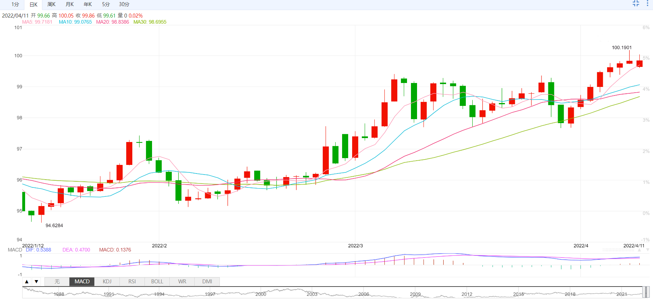Switch to the 1分 chart tab

pos(15,4)
